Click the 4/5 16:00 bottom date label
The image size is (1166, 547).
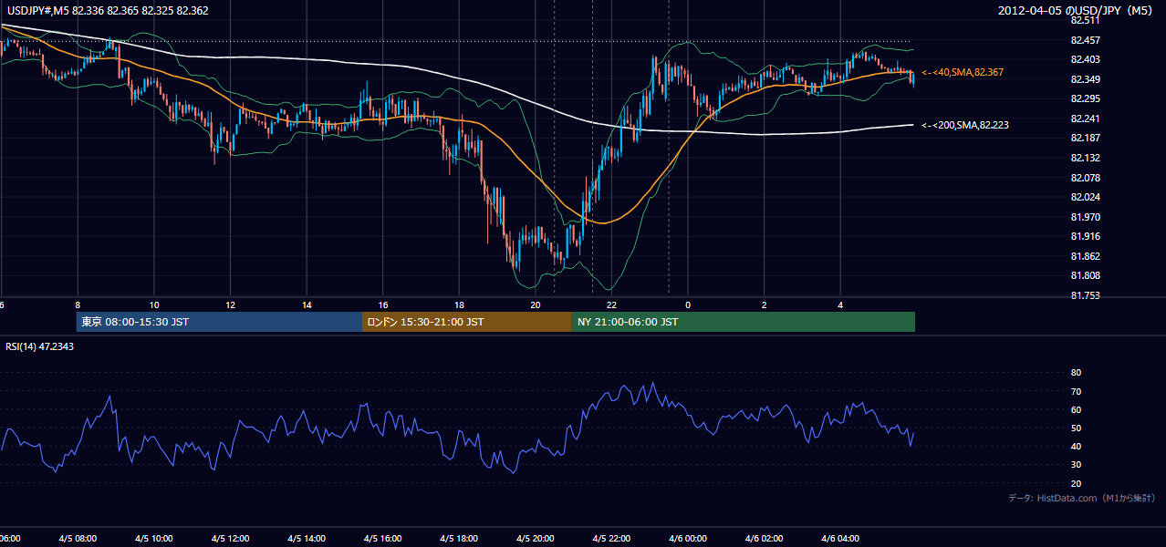[x=383, y=539]
